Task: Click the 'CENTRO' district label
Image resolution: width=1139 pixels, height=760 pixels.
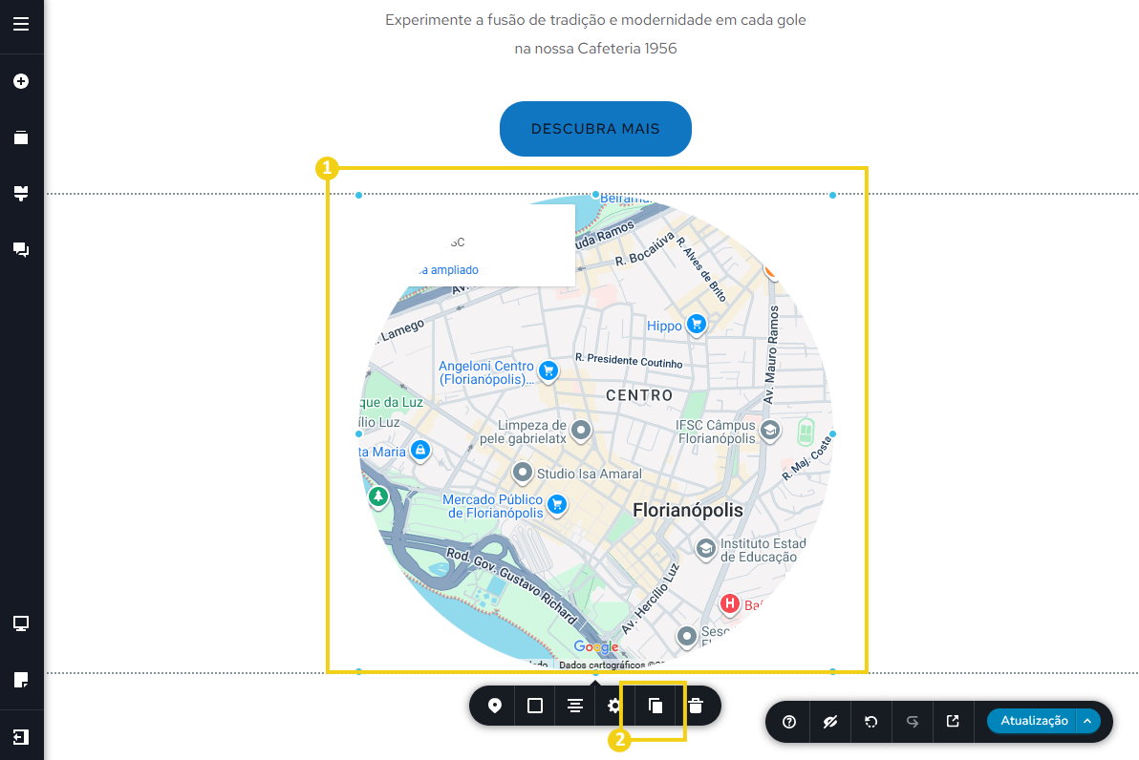Action: (639, 395)
